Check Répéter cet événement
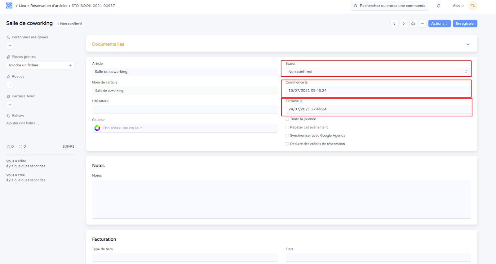 click(x=287, y=128)
